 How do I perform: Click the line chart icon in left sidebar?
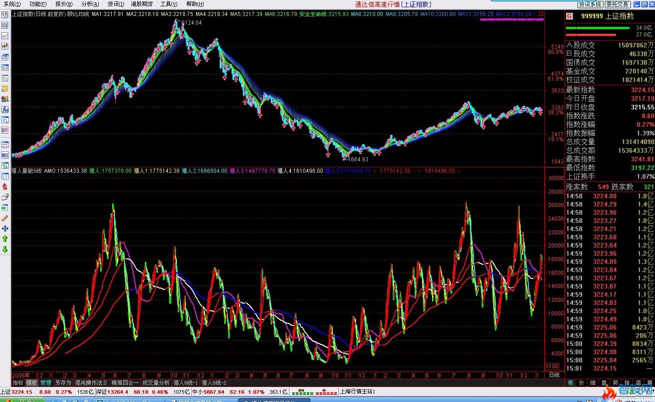[5, 36]
